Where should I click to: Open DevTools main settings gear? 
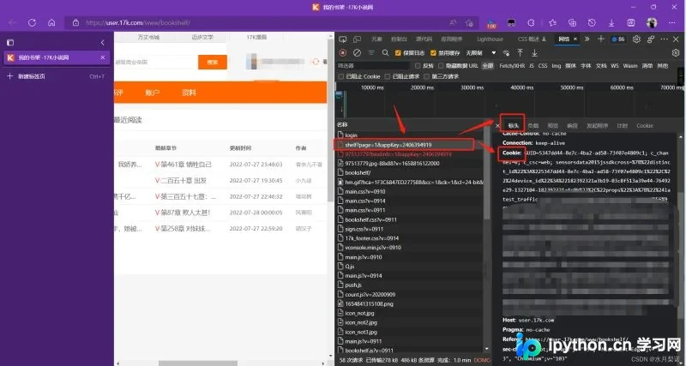[x=636, y=39]
